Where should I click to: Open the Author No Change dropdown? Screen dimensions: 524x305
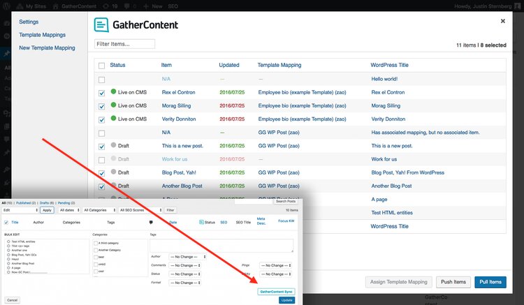coord(187,257)
